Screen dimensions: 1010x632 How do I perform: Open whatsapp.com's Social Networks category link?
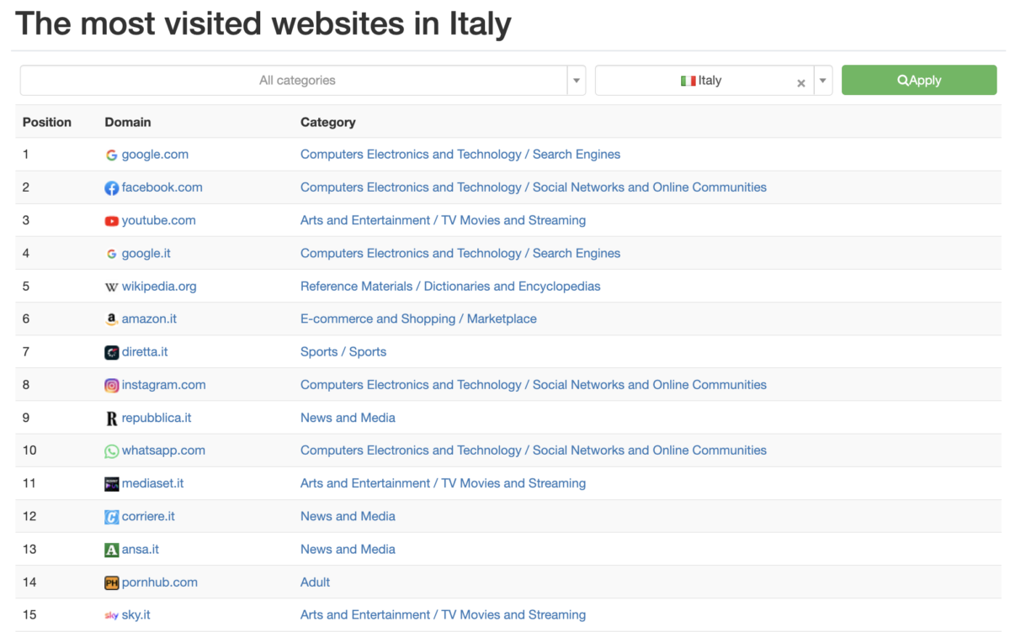tap(534, 450)
